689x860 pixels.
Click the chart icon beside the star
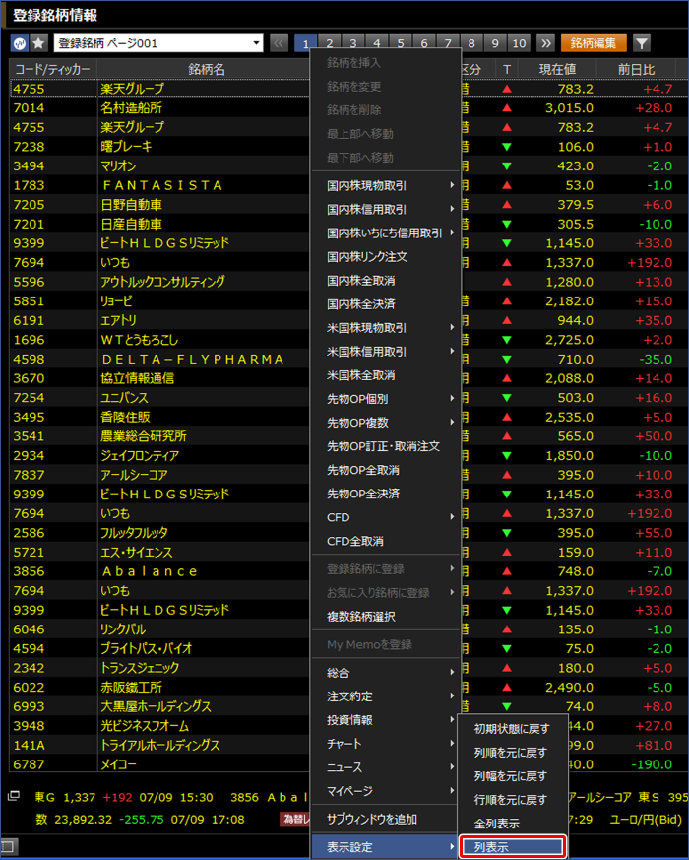(19, 43)
